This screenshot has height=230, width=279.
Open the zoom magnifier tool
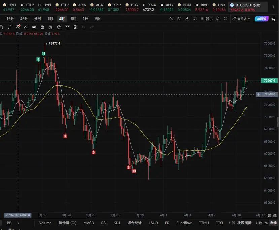click(x=18, y=27)
